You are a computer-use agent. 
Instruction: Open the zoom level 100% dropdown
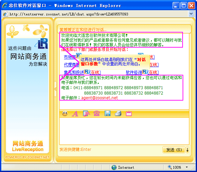pos(187,167)
